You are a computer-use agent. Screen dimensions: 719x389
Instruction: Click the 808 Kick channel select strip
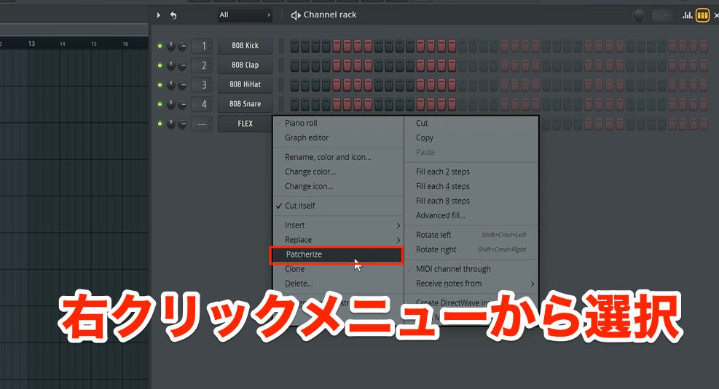pos(281,46)
